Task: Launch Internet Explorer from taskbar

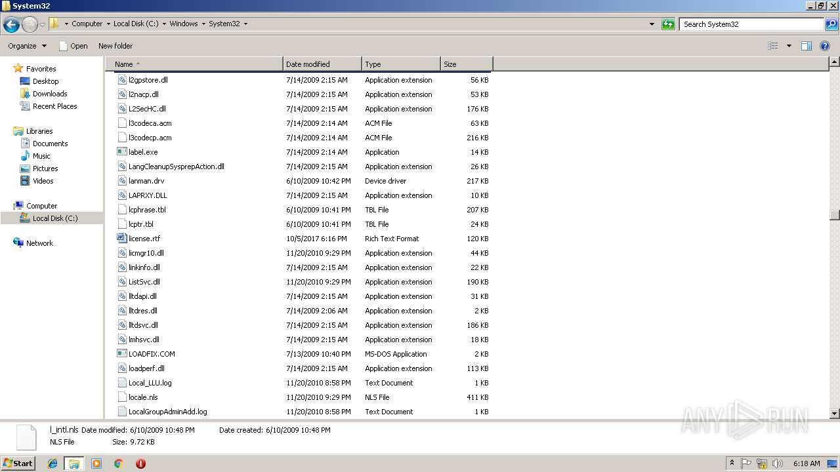Action: (x=52, y=463)
